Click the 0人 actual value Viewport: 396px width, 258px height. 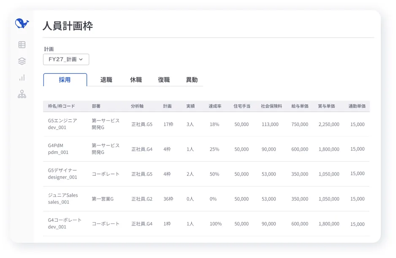tap(190, 199)
